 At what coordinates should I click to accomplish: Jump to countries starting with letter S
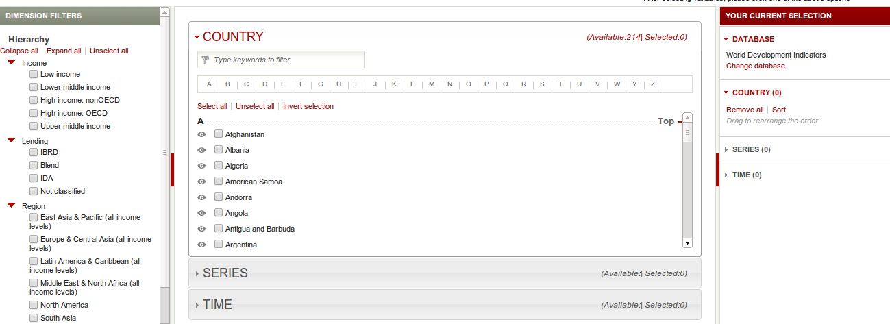(x=542, y=84)
